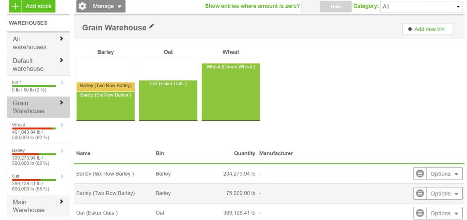This screenshot has height=220, width=467.
Task: Click the list icon in Esker Oats row
Action: (x=420, y=213)
